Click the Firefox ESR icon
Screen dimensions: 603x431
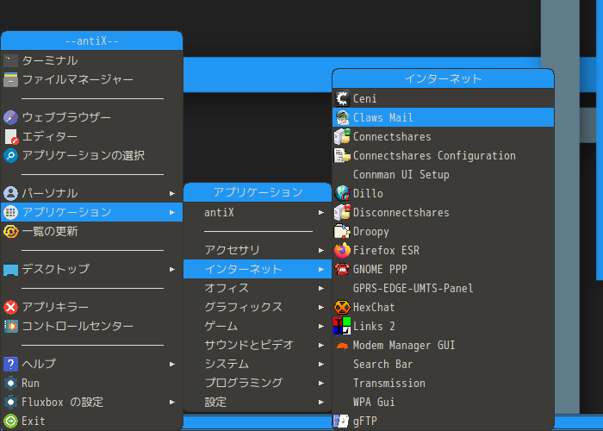[x=342, y=251]
